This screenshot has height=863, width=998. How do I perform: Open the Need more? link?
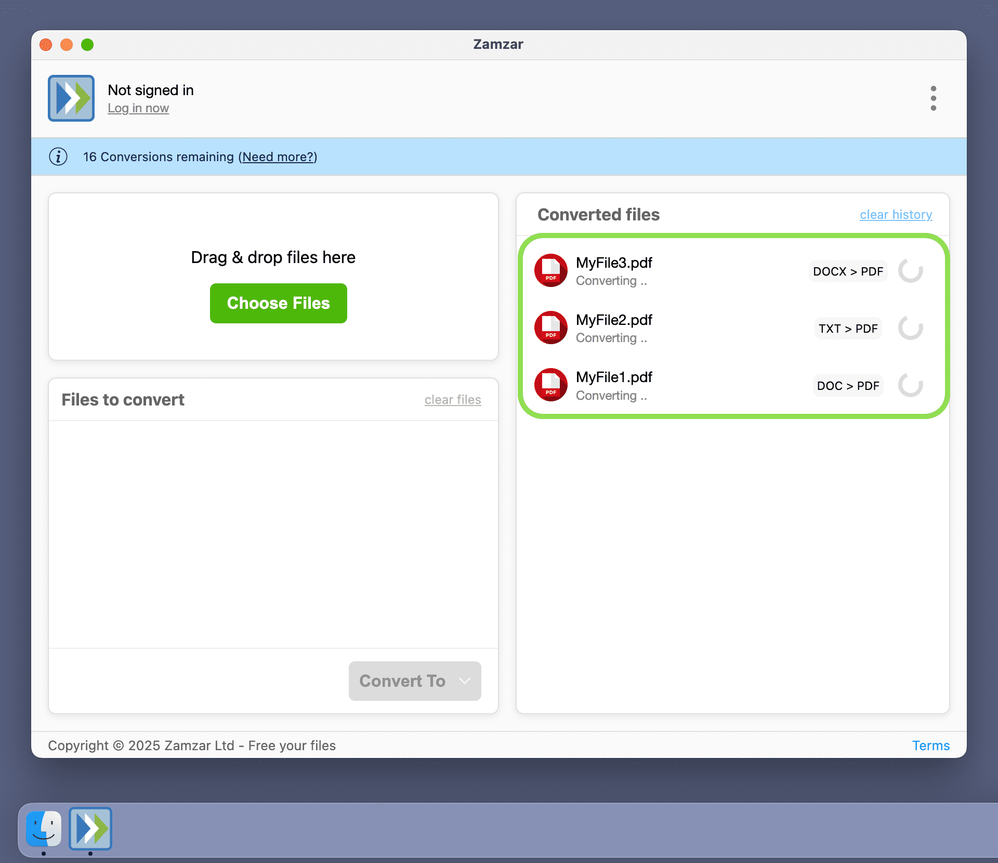pos(278,157)
